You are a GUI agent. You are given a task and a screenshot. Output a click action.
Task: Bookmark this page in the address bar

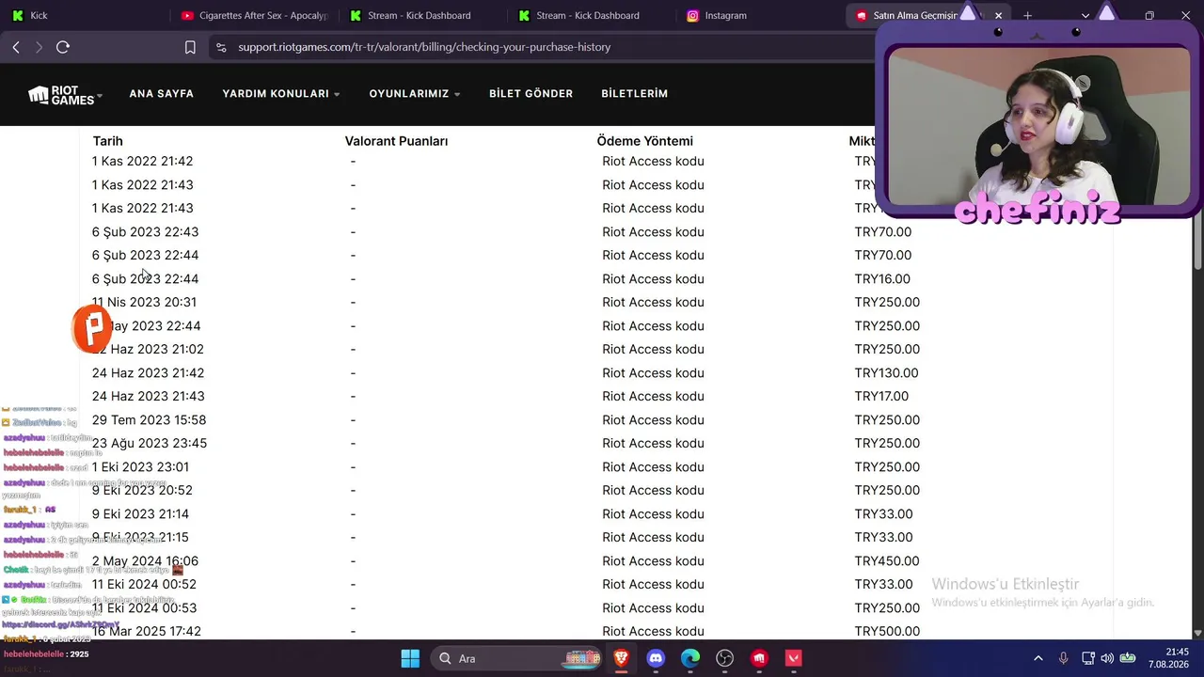(x=190, y=47)
